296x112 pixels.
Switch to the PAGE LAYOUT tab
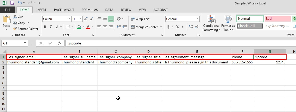click(64, 10)
